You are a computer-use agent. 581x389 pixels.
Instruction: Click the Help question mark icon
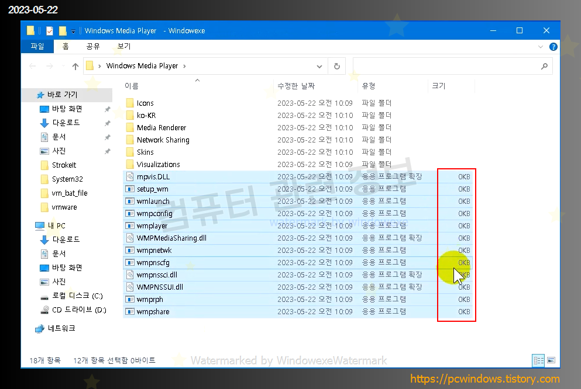click(554, 47)
